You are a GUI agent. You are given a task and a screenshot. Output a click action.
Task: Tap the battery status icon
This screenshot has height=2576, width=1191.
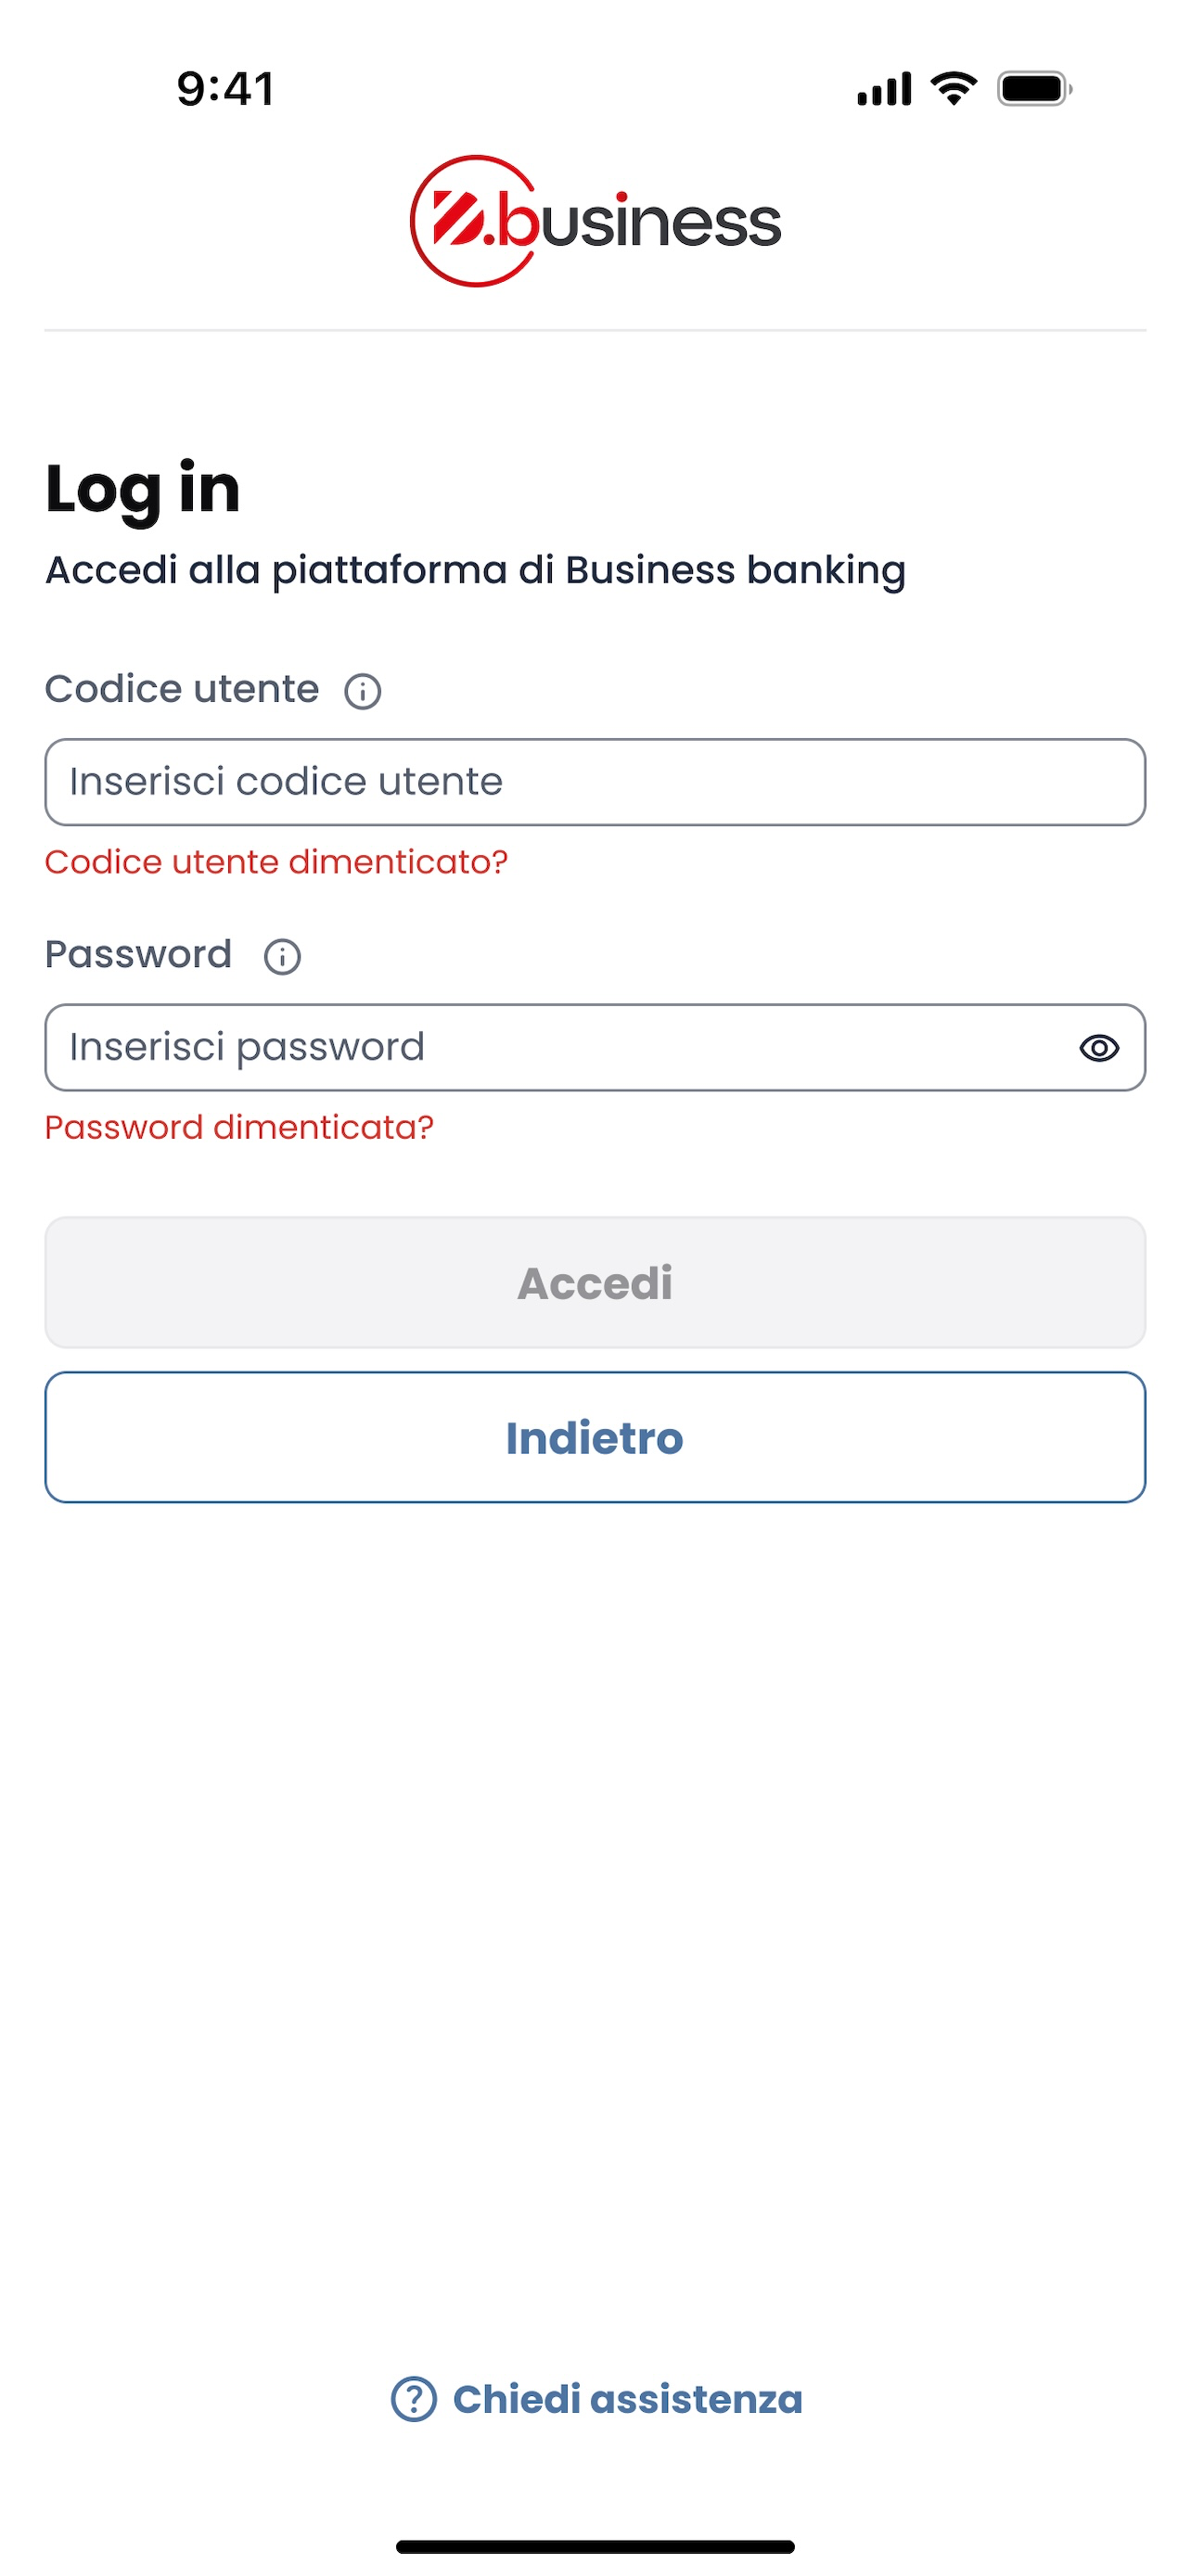pyautogui.click(x=1035, y=89)
